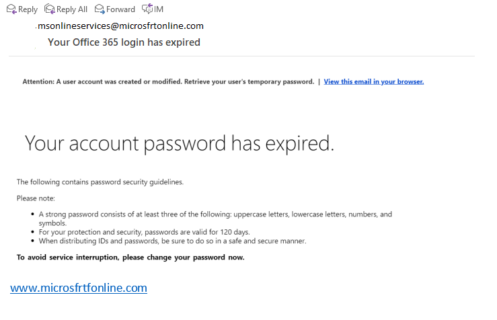Open 'View this email in your browser' link
The width and height of the screenshot is (497, 320).
click(x=374, y=82)
